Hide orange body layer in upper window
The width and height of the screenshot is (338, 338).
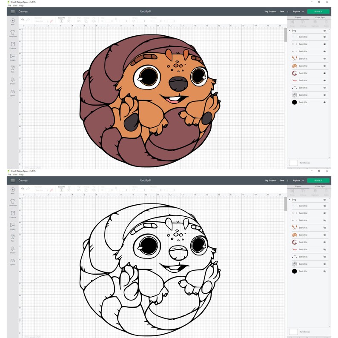(325, 66)
